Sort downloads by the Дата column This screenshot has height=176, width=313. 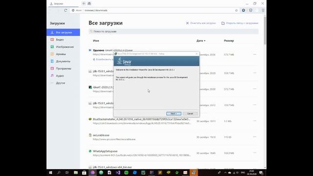click(x=201, y=41)
